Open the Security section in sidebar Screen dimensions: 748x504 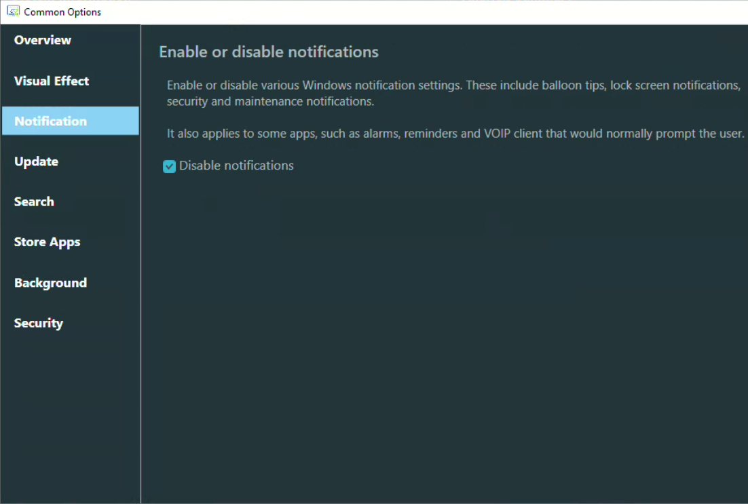point(38,323)
